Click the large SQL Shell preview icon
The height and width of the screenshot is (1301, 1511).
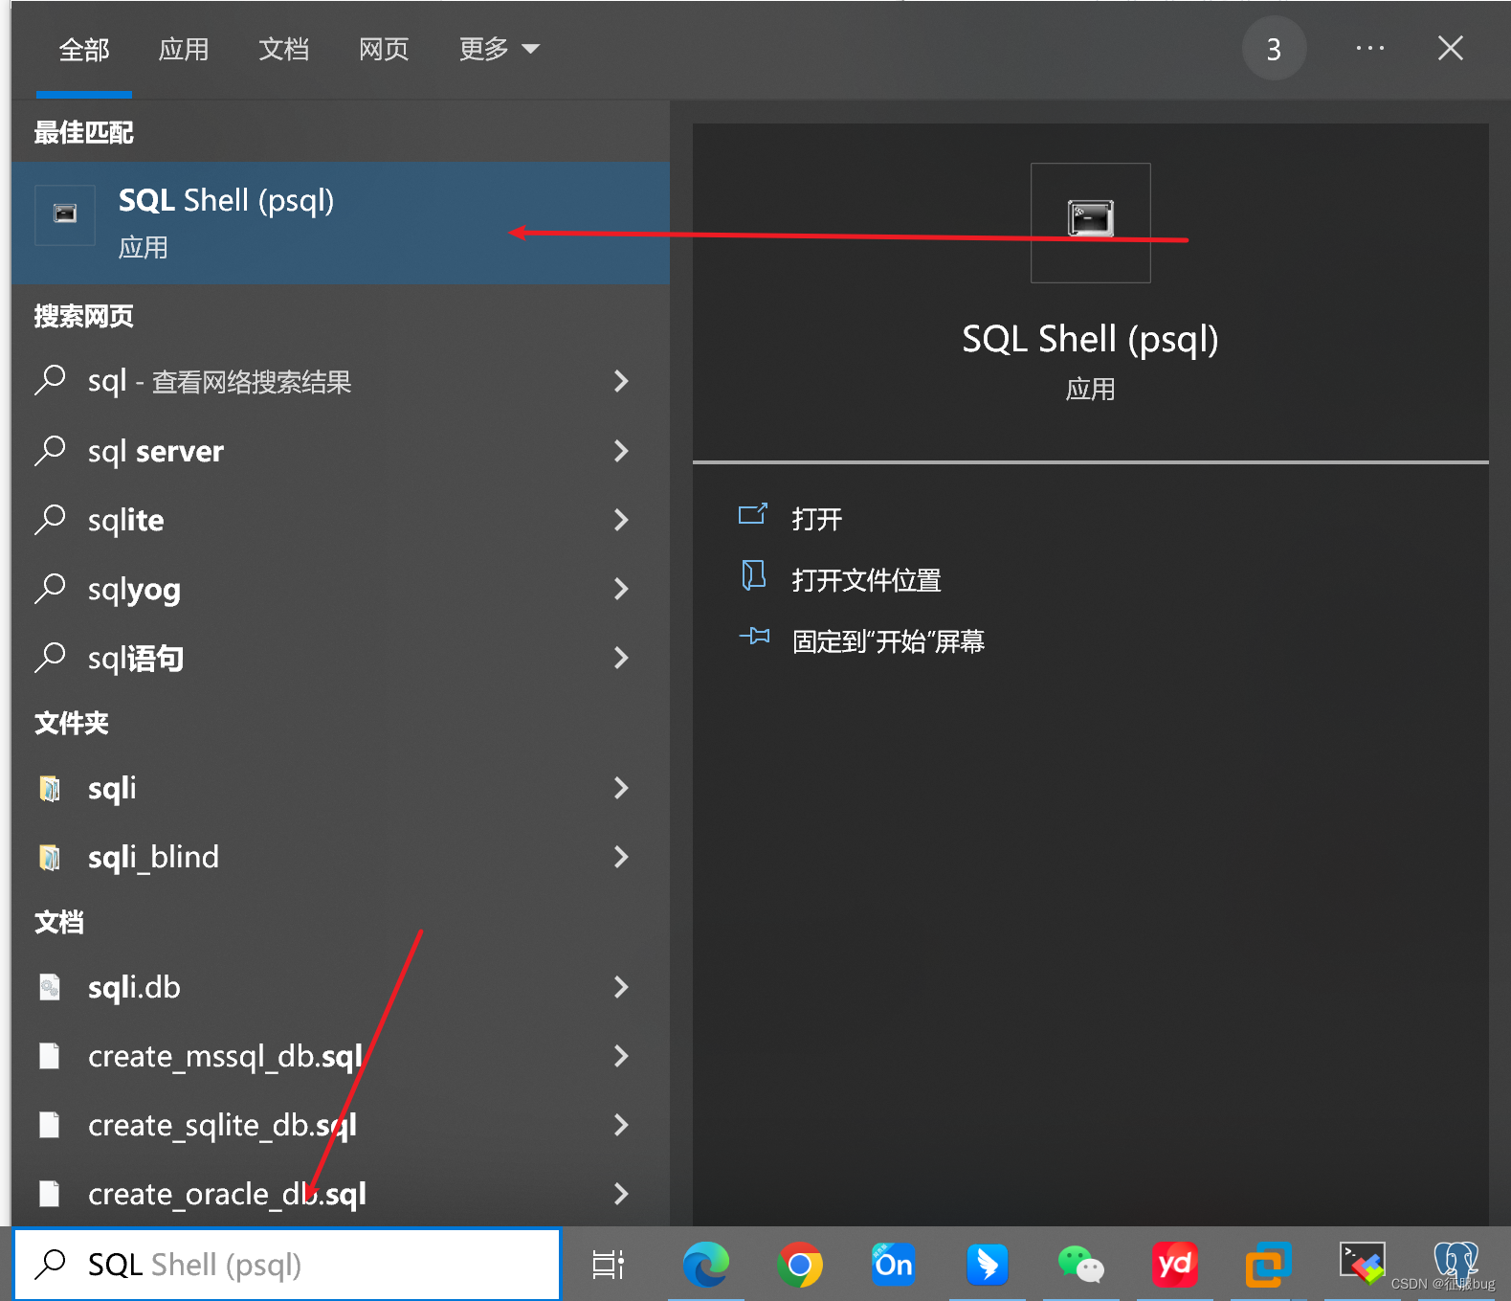(1090, 222)
